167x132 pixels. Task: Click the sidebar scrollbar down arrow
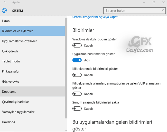point(66,130)
